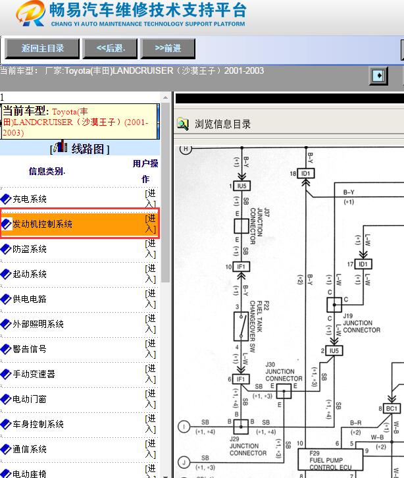
Task: Click the books icon next to 线路图
Action: point(61,147)
